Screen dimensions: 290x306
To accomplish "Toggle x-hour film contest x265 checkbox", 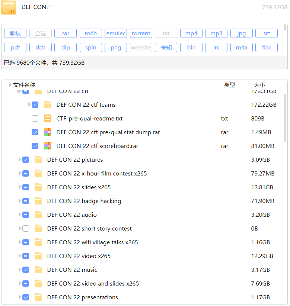I will (26, 173).
